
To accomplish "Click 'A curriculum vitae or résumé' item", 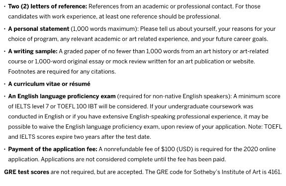I will [x=49, y=84].
